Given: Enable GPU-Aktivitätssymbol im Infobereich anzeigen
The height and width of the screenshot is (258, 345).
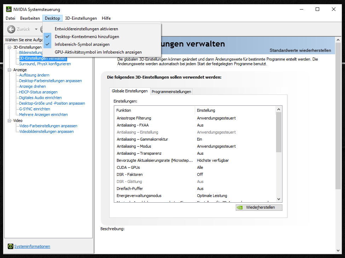Looking at the screenshot, I should [x=102, y=52].
